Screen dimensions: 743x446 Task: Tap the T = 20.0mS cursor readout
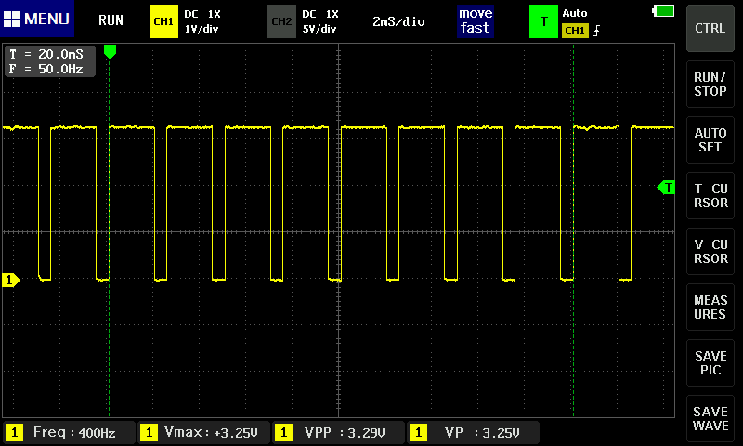pos(46,54)
